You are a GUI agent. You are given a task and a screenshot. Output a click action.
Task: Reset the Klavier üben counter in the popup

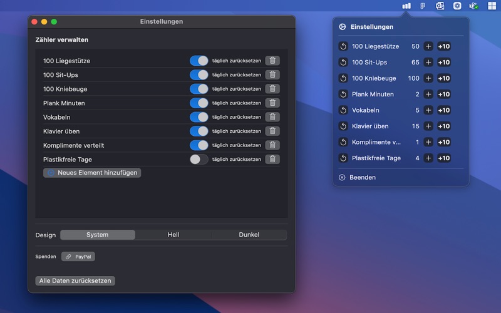(343, 126)
